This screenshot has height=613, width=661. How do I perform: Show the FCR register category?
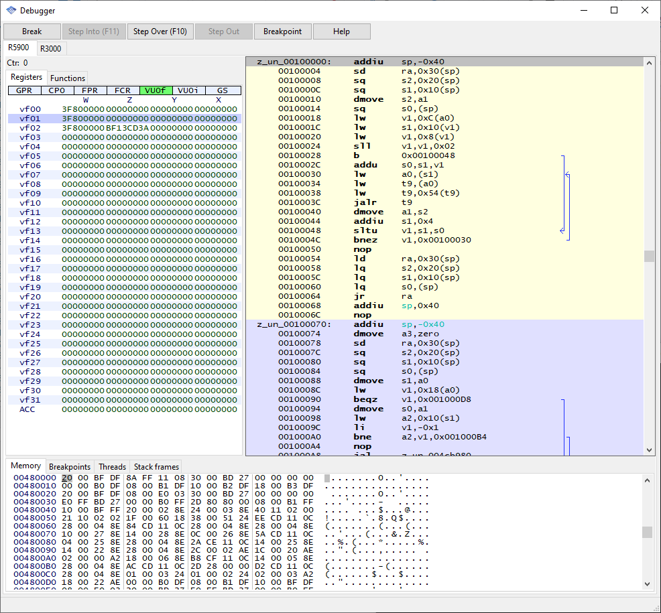[123, 90]
